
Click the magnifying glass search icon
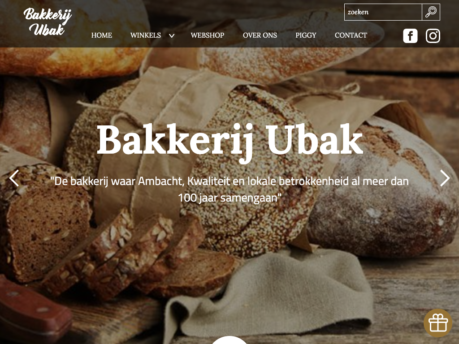point(431,12)
